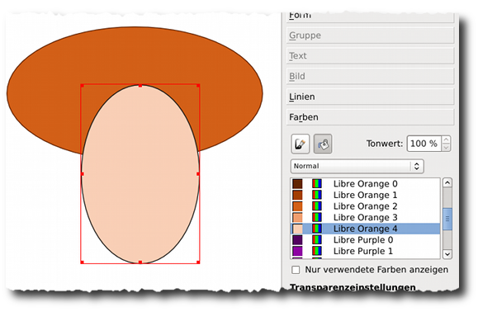This screenshot has width=478, height=312.
Task: Enable Nur verwendete Farben anzeigen checkbox
Action: 296,270
